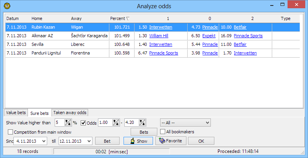The image size is (308, 158).
Task: Check the All bookmakers checkbox
Action: (163, 132)
